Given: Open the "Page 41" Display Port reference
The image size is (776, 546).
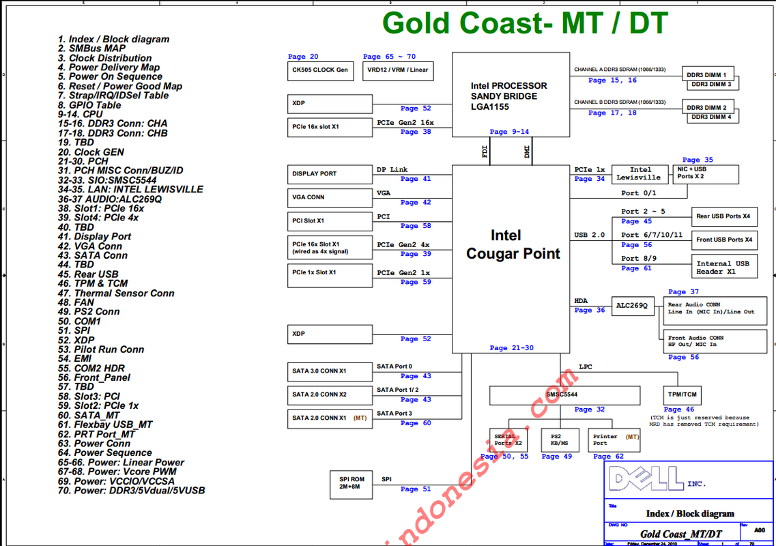Looking at the screenshot, I should (x=416, y=179).
